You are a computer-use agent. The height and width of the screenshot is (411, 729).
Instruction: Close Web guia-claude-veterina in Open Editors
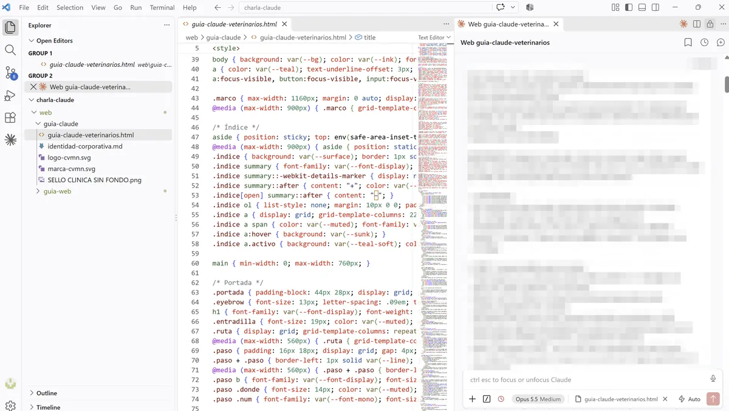(x=33, y=87)
